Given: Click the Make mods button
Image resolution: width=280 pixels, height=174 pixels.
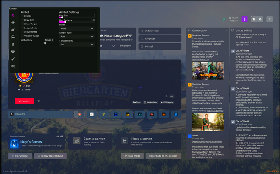Looking at the screenshot, I should [x=132, y=156].
